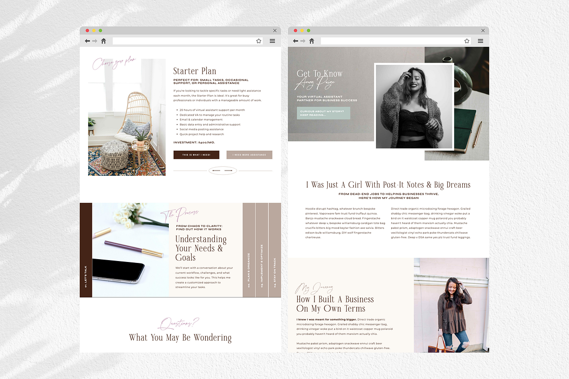Click 'Curious about my story? Keep reading' button
The image size is (569, 379).
[x=324, y=113]
